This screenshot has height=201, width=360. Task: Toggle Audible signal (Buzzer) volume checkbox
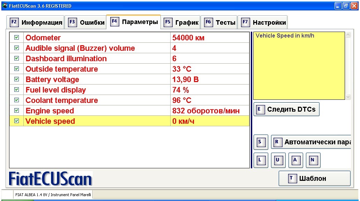tap(16, 48)
